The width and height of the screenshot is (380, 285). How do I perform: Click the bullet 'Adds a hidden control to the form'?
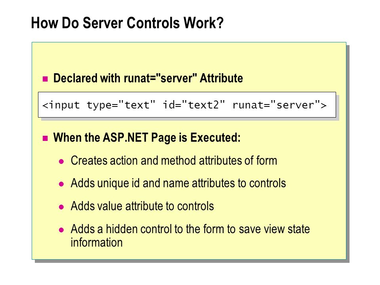(x=190, y=236)
